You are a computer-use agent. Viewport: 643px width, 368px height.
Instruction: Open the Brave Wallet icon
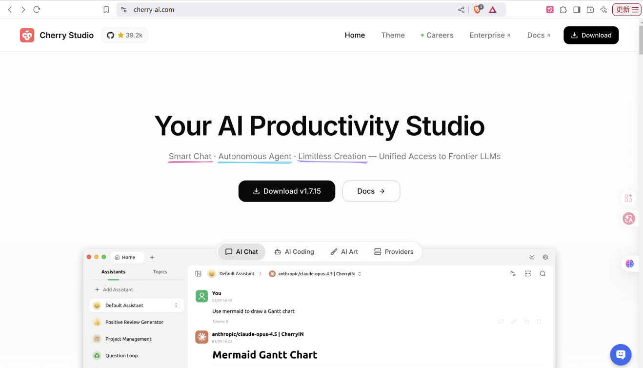pos(590,9)
